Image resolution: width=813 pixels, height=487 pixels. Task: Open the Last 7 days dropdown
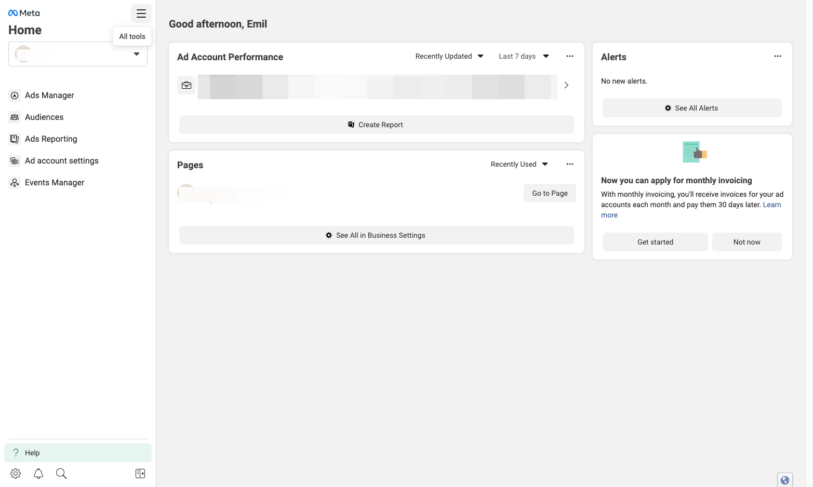pos(524,56)
